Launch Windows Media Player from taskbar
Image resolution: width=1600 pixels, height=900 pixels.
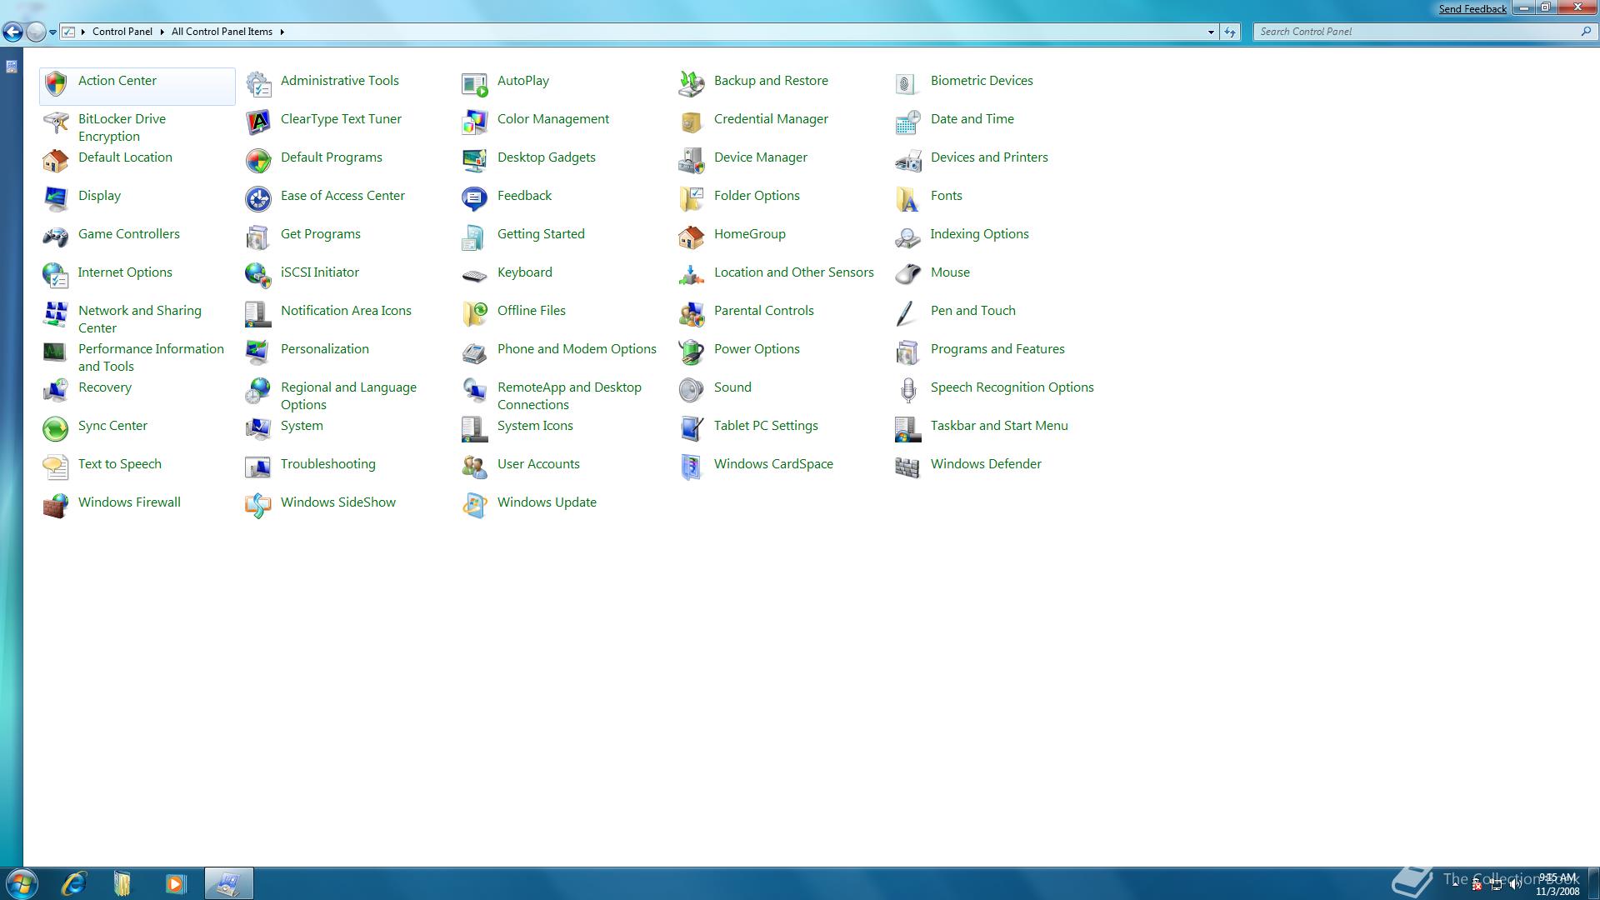(x=175, y=883)
